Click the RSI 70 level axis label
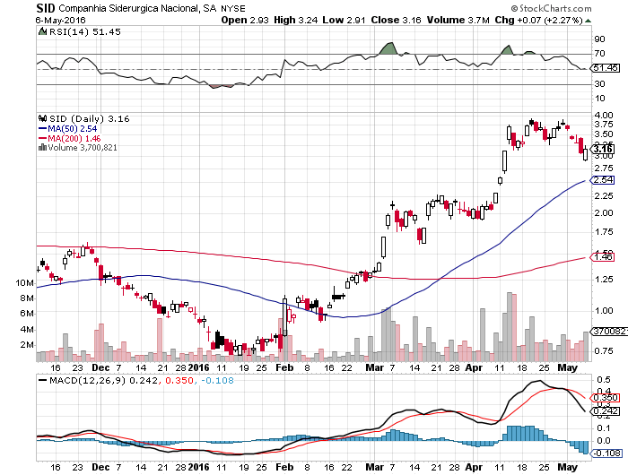This screenshot has height=475, width=628. 599,53
